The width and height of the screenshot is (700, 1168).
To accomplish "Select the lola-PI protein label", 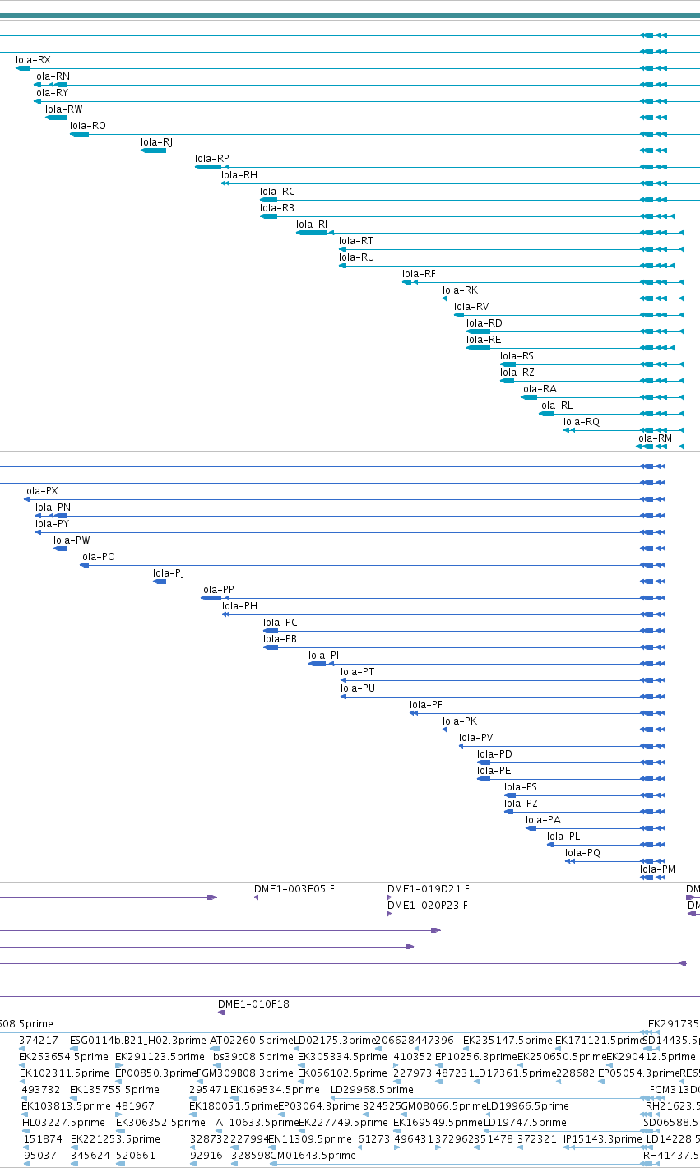I will 324,656.
